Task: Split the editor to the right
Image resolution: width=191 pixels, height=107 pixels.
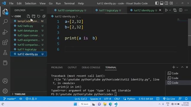Action: point(181,10)
